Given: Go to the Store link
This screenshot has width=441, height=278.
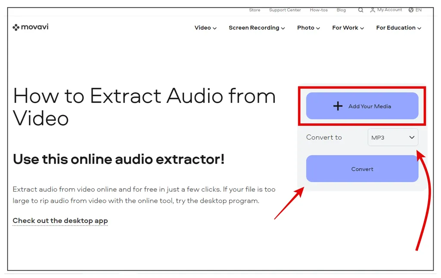Looking at the screenshot, I should (255, 10).
